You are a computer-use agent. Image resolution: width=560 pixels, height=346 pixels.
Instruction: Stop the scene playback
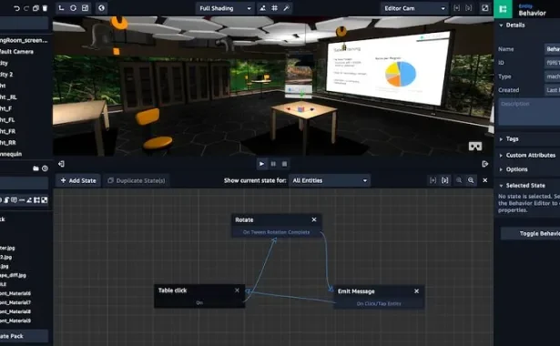pyautogui.click(x=284, y=164)
